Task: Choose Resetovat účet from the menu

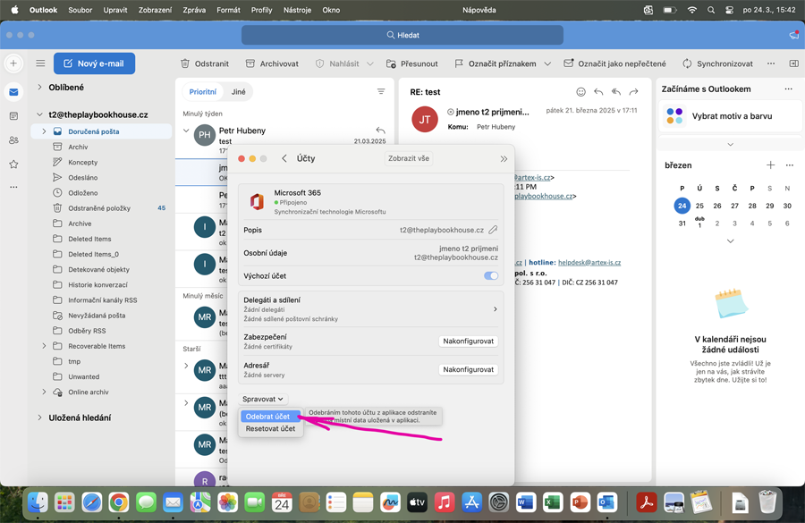Action: click(270, 429)
